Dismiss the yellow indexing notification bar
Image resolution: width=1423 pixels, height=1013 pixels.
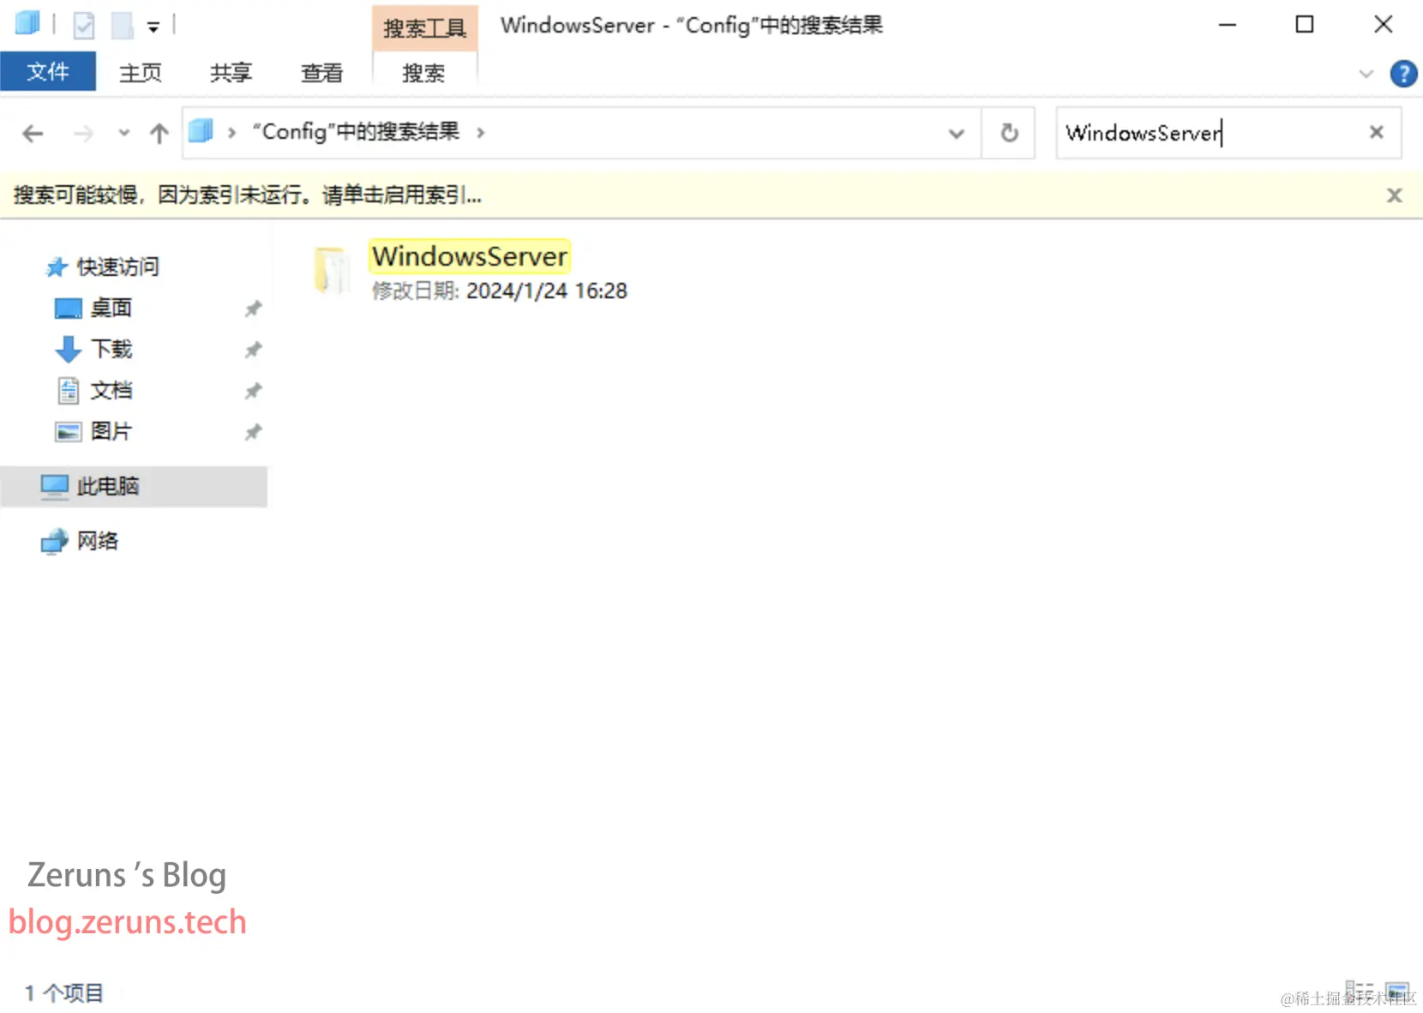[1395, 195]
